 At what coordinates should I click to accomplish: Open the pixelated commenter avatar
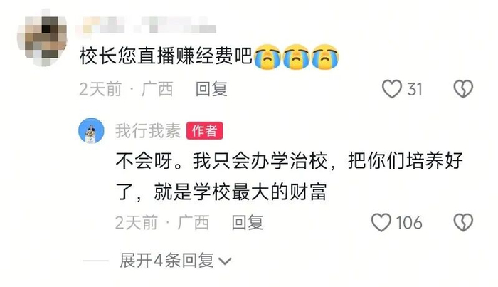(x=42, y=38)
